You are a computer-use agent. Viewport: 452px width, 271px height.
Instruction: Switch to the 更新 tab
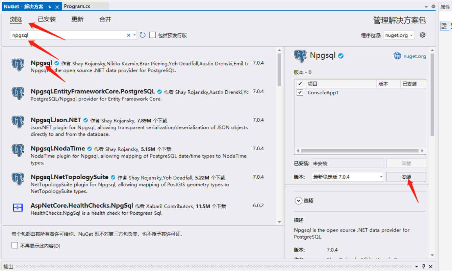click(x=77, y=20)
